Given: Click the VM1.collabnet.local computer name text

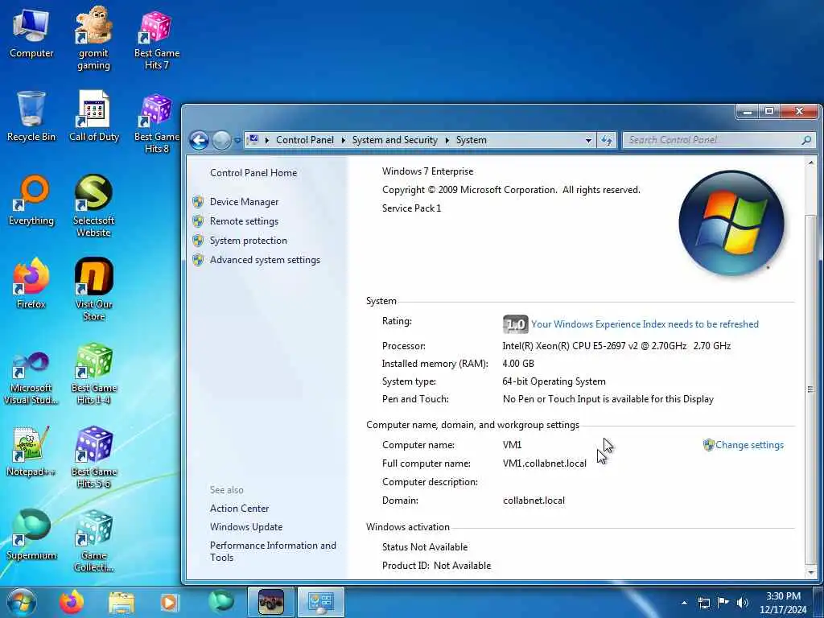Looking at the screenshot, I should 545,463.
